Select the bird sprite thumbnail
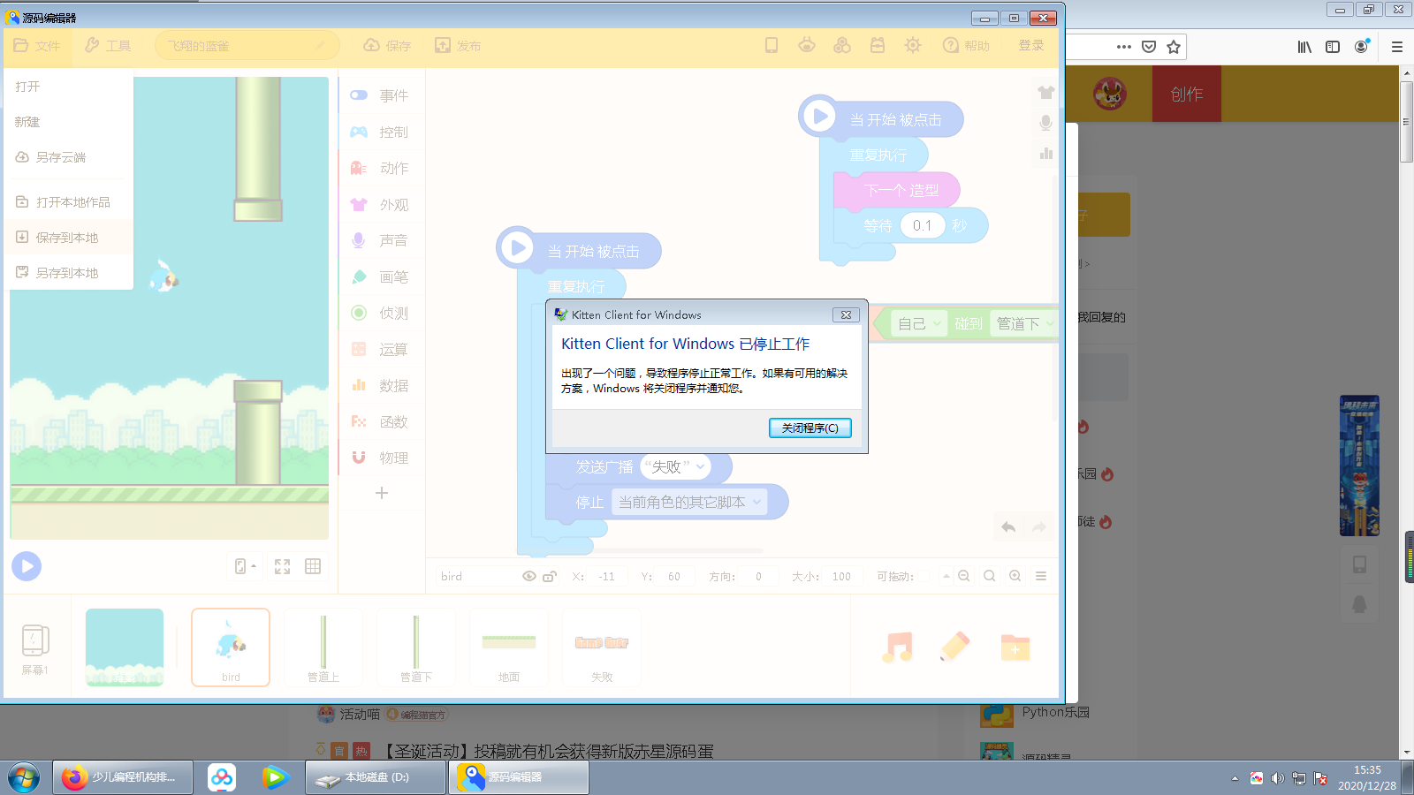The height and width of the screenshot is (795, 1414). (231, 647)
